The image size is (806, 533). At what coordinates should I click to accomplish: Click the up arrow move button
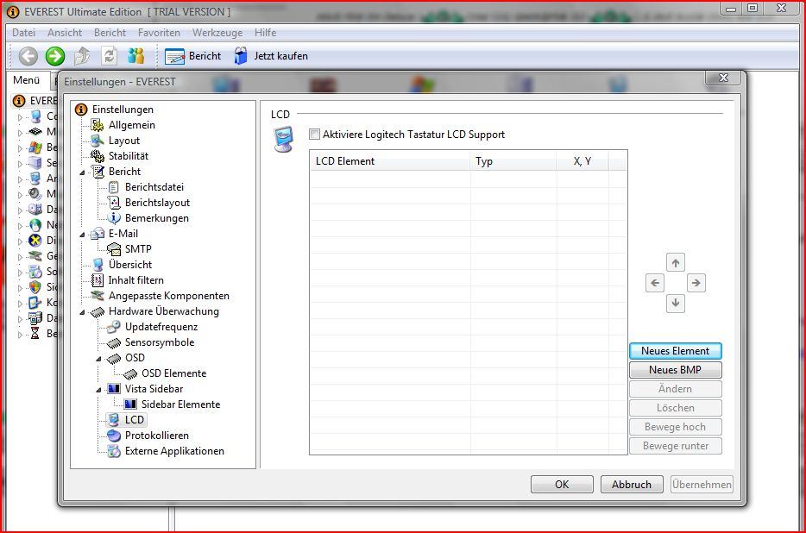tap(676, 263)
